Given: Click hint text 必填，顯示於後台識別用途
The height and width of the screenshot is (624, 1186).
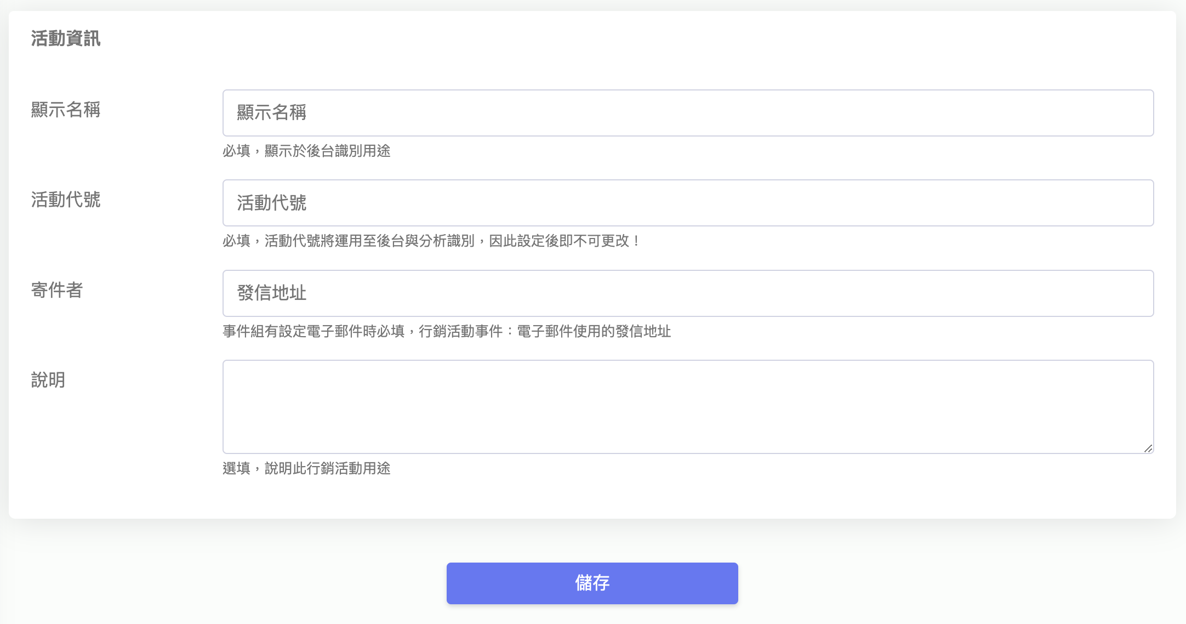Looking at the screenshot, I should 306,151.
